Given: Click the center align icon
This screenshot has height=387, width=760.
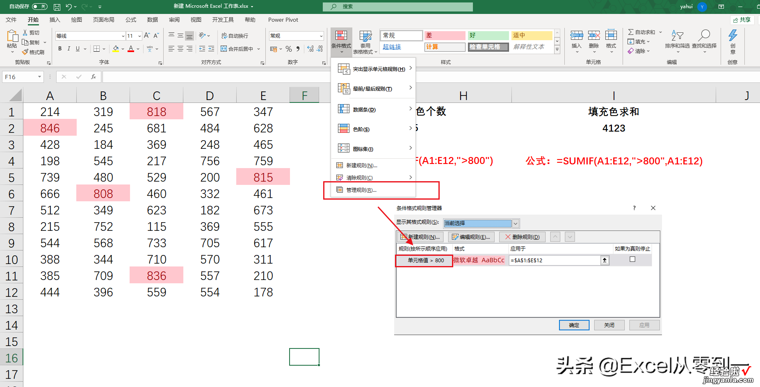Looking at the screenshot, I should [x=180, y=49].
